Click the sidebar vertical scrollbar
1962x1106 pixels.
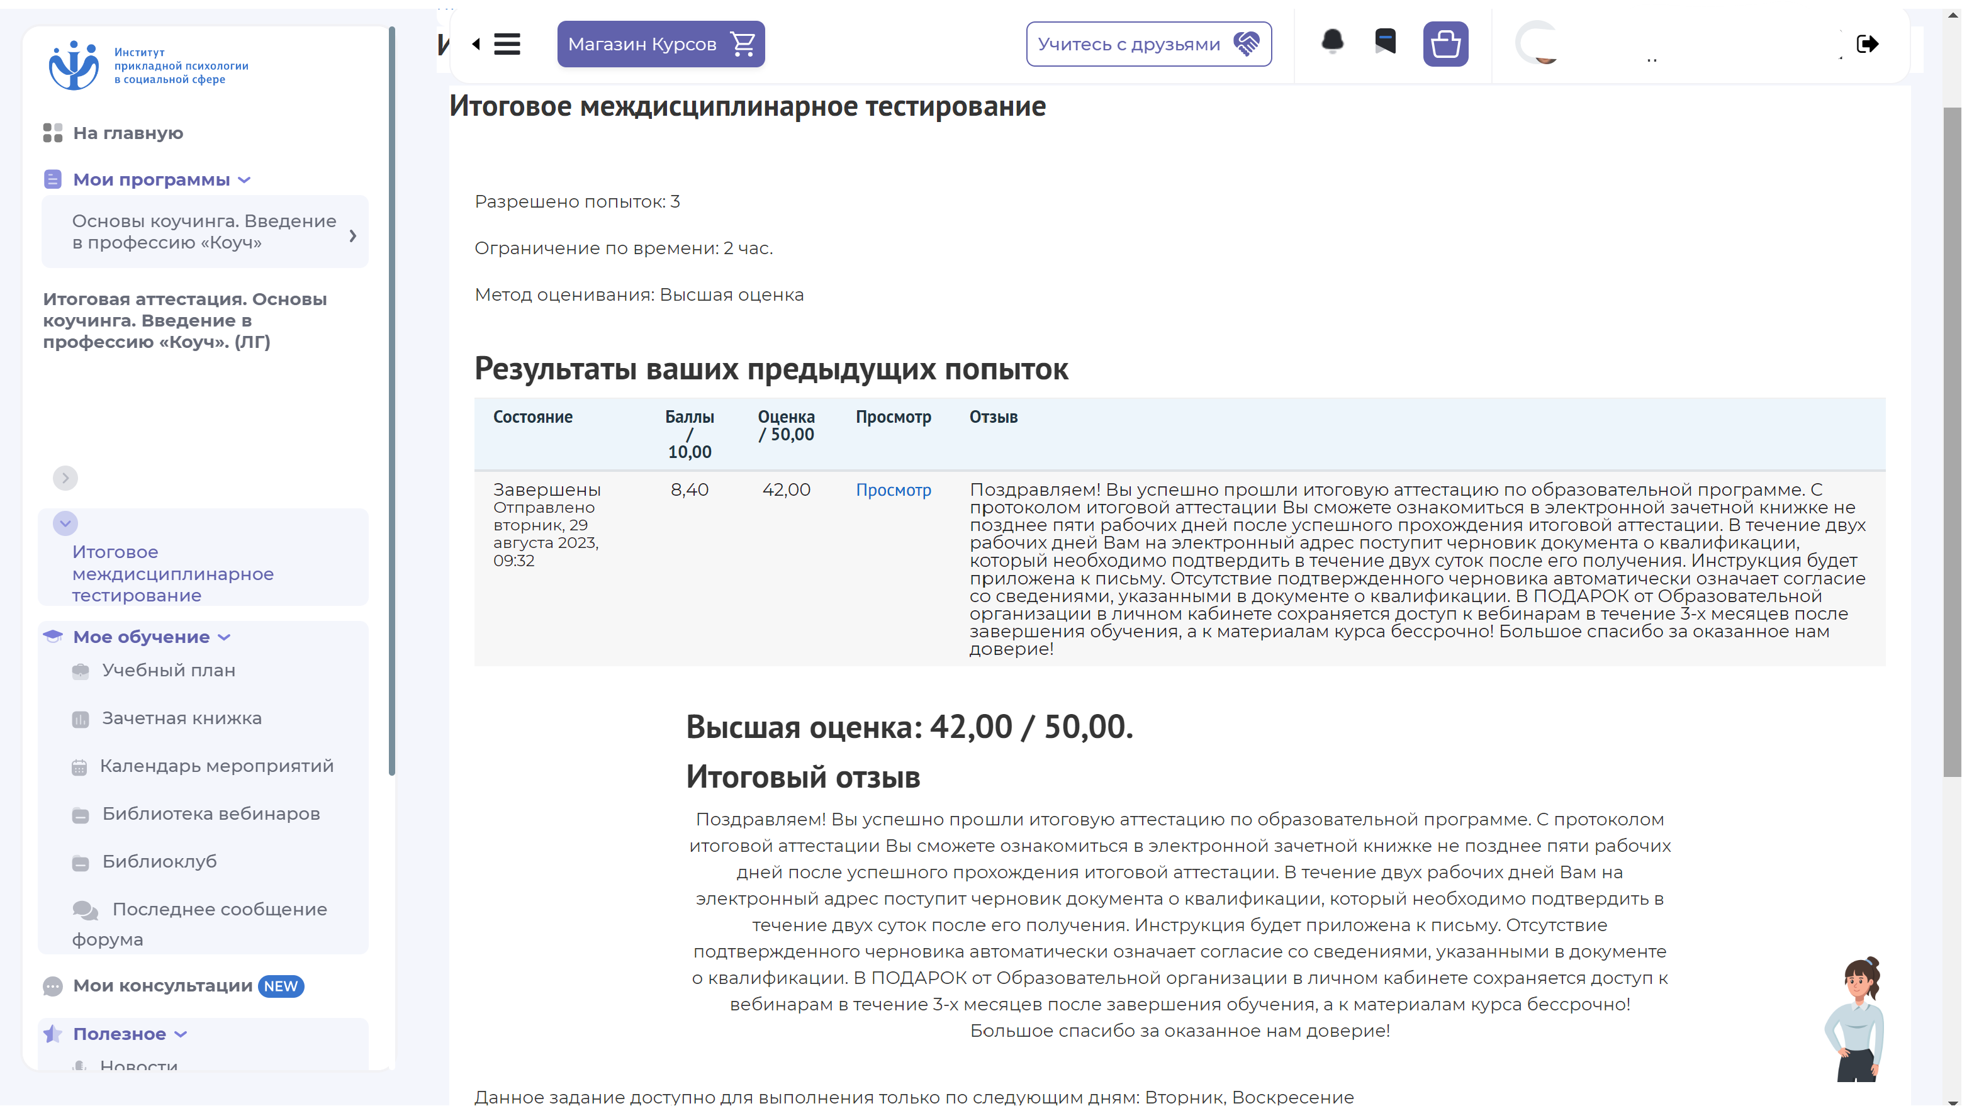(391, 401)
